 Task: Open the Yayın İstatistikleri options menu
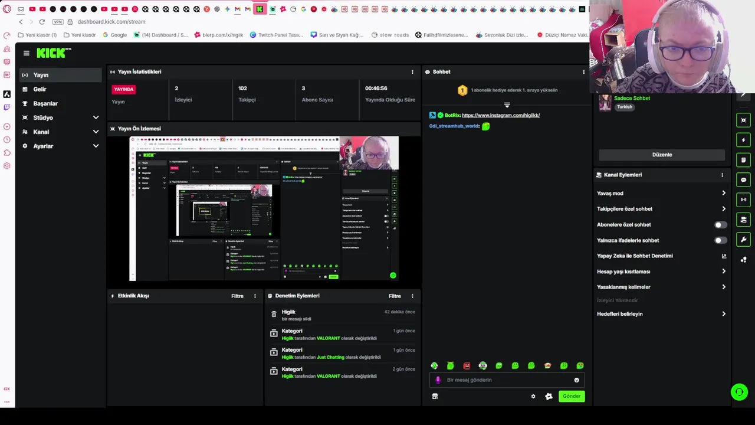coord(412,72)
